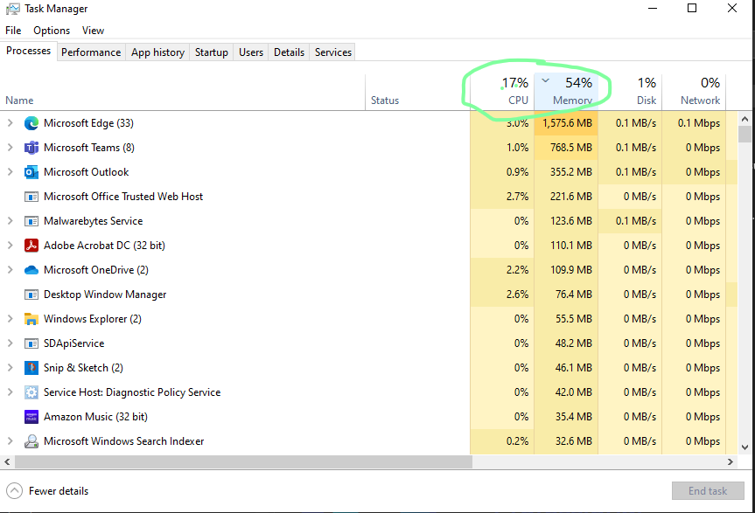Click the 2.7% CPU value
The image size is (755, 513).
[517, 197]
